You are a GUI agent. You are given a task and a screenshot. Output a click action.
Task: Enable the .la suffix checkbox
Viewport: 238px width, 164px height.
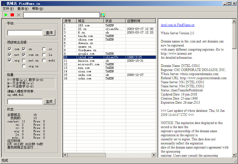tap(44, 55)
